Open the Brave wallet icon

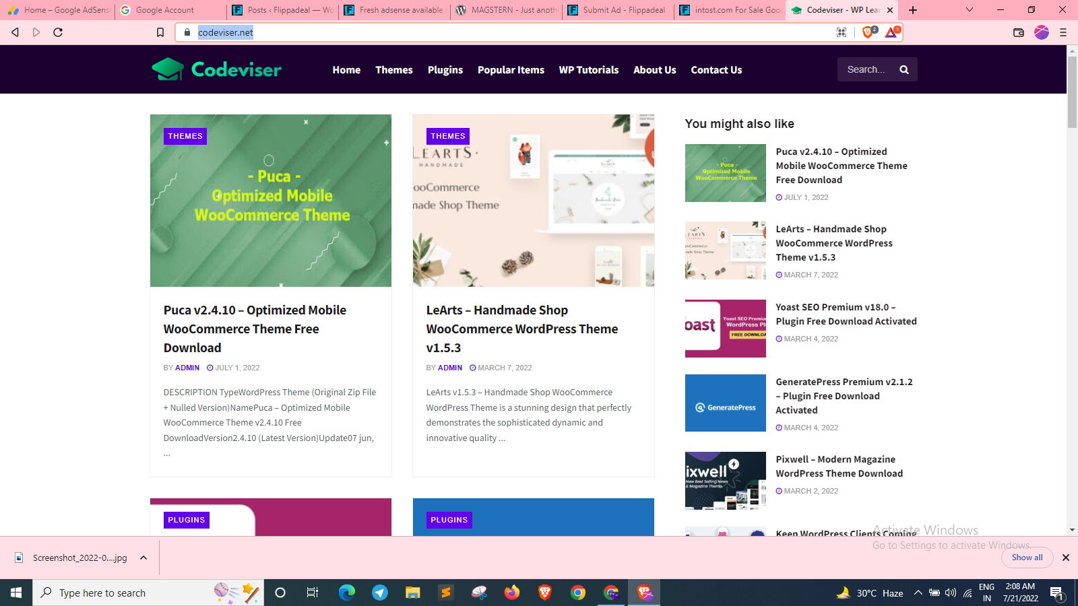click(x=1019, y=32)
